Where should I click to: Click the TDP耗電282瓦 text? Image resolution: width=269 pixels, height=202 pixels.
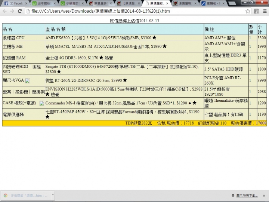139,123
